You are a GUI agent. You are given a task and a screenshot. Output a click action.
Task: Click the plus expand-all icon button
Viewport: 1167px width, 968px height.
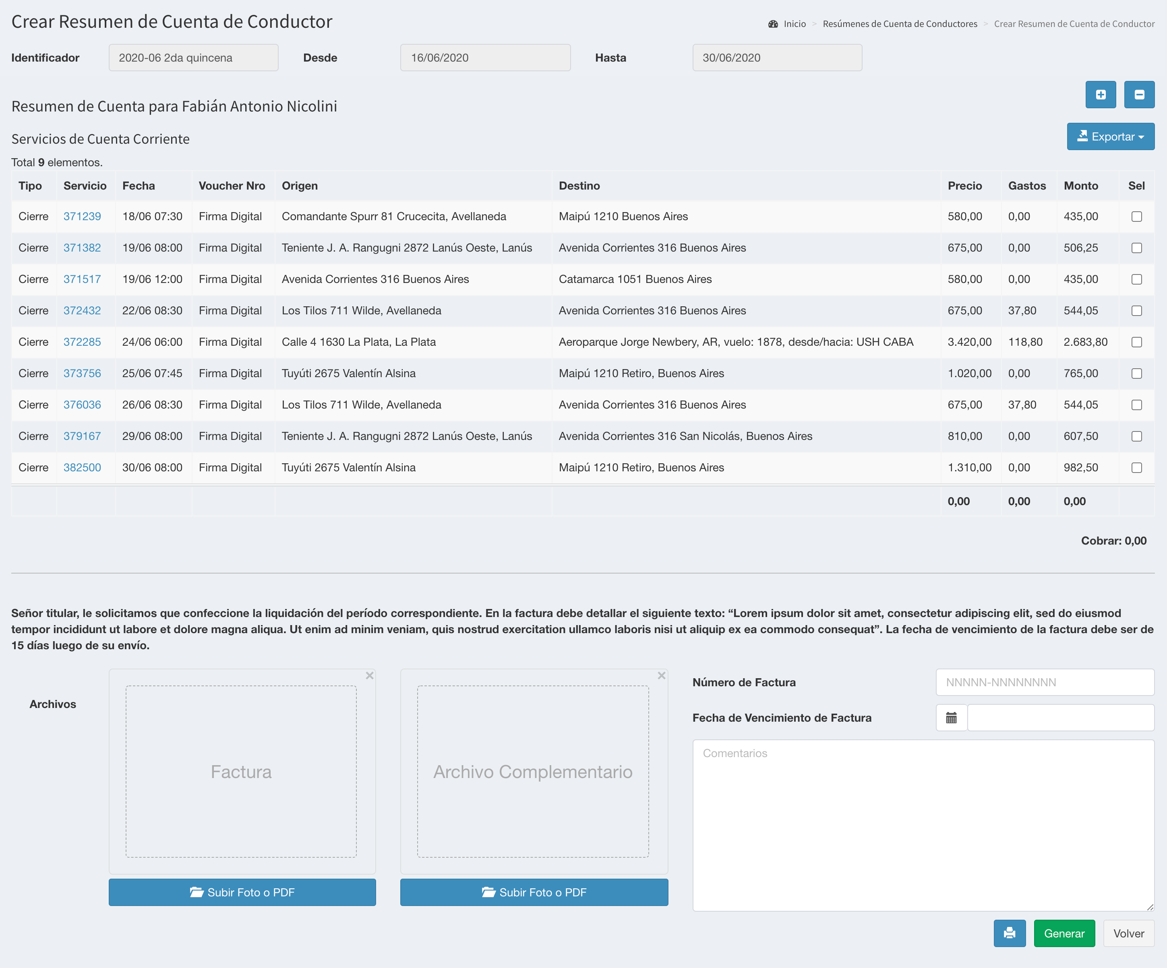click(1100, 95)
